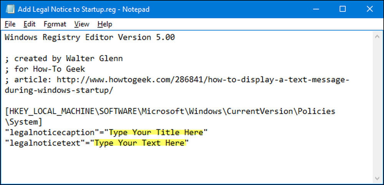Place the cursor in the "Windows Registry Editor Version 5.00" line
The width and height of the screenshot is (384, 185).
pyautogui.click(x=89, y=37)
